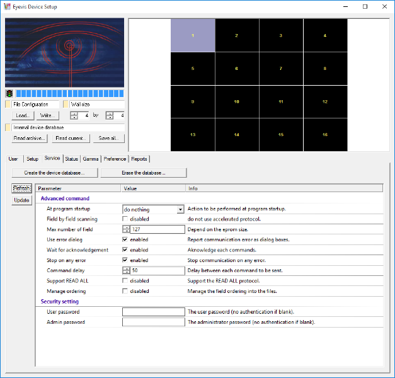Click the Update button
The image size is (395, 378).
tap(21, 200)
